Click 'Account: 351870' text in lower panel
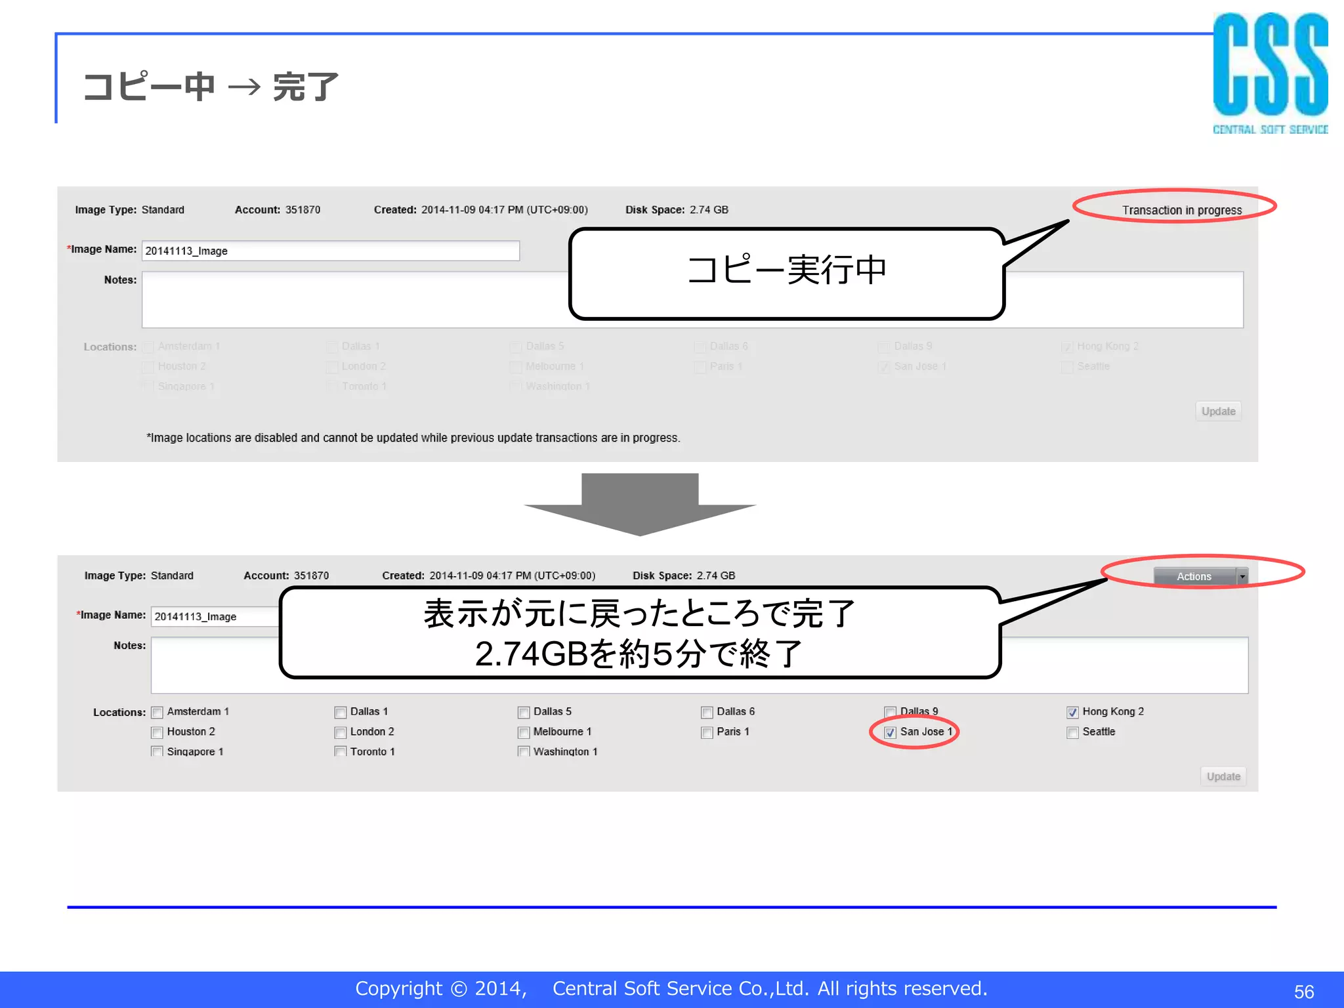 tap(286, 576)
